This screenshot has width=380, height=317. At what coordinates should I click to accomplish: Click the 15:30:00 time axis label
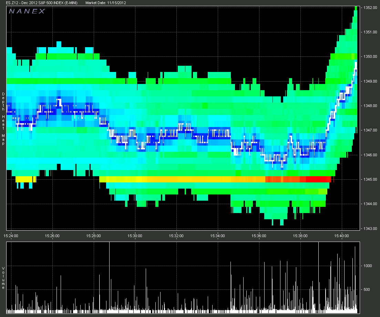click(135, 236)
